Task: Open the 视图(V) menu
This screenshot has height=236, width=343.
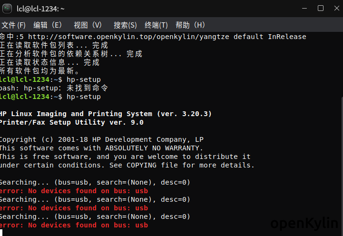Action: [88, 25]
